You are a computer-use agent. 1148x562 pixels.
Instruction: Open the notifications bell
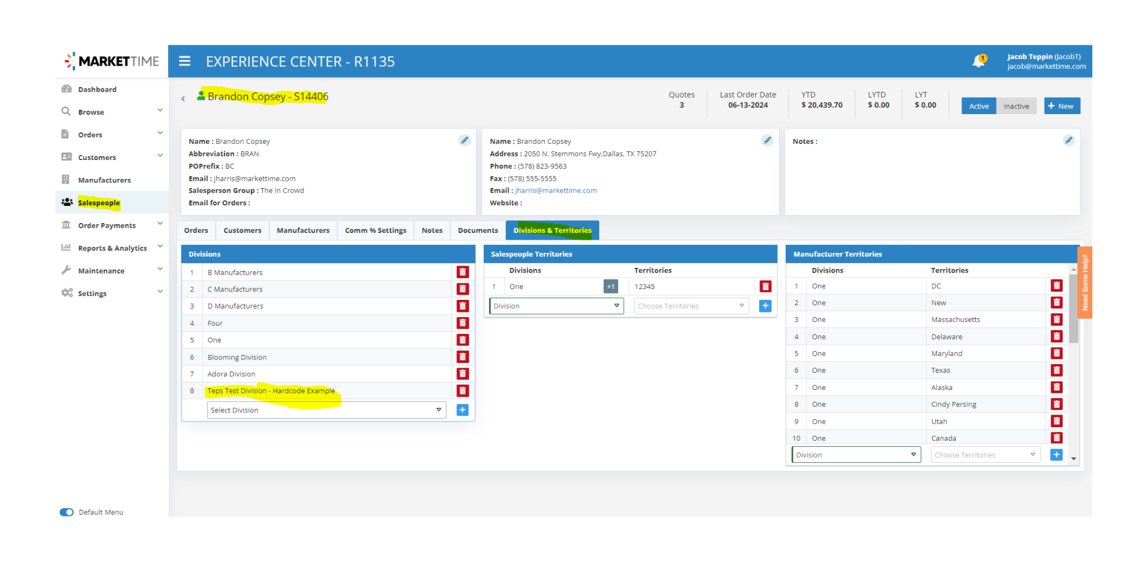[979, 61]
